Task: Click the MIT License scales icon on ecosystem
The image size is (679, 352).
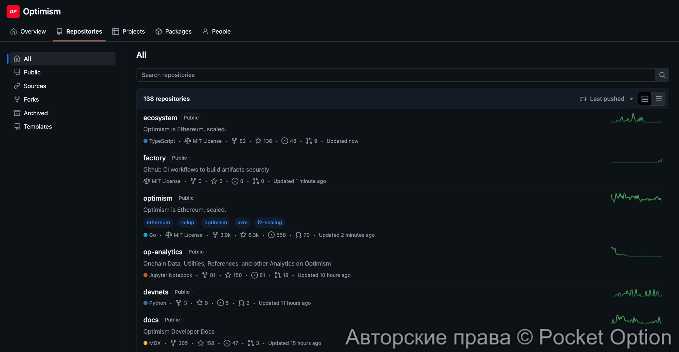Action: pyautogui.click(x=188, y=141)
